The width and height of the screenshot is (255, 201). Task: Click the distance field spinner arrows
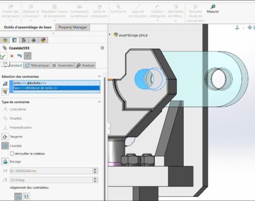coord(95,171)
